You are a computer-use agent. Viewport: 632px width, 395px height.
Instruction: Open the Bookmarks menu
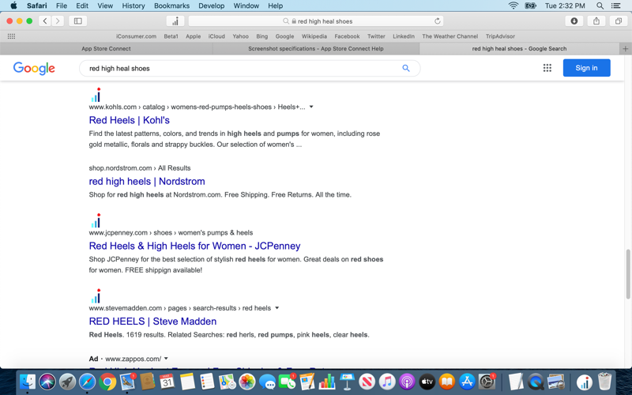coord(171,6)
